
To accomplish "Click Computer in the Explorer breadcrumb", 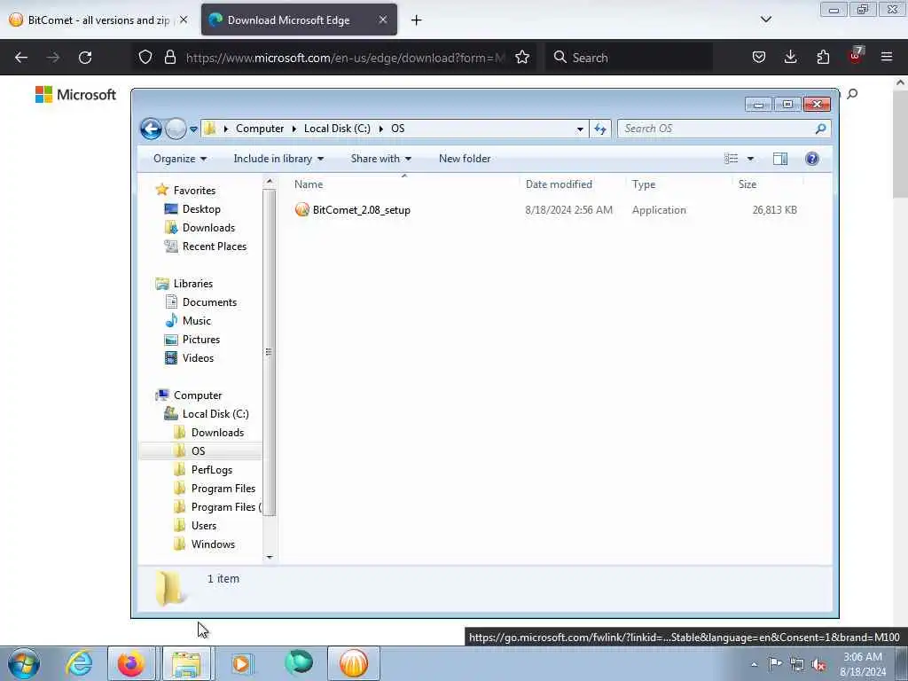I will [x=260, y=129].
